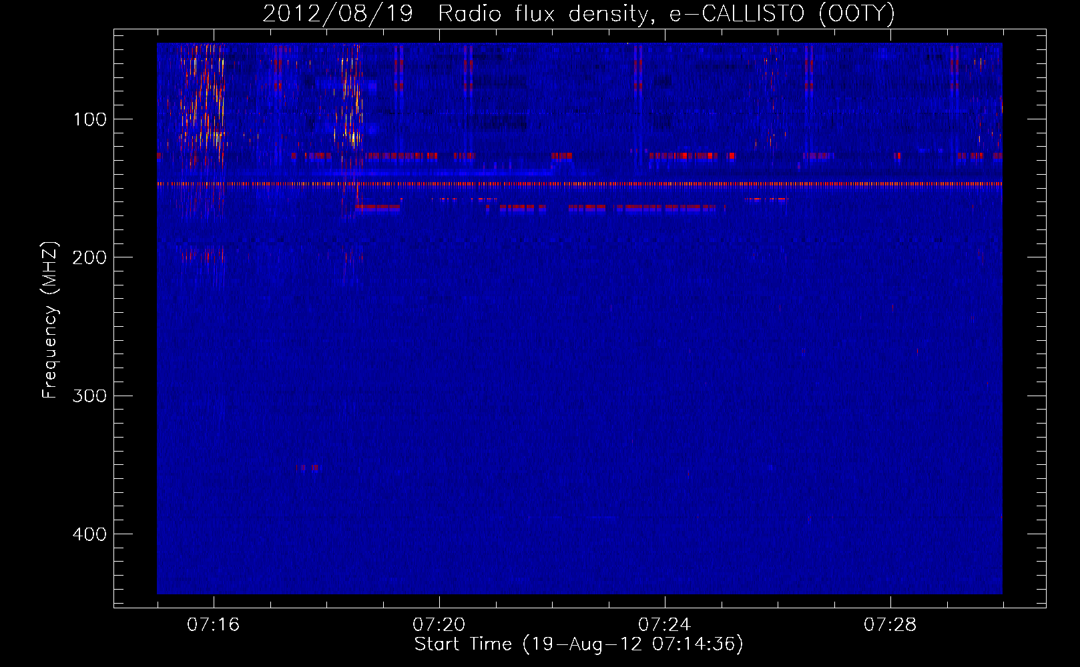
Task: Click the 200 frequency tick label
Action: pyautogui.click(x=89, y=257)
